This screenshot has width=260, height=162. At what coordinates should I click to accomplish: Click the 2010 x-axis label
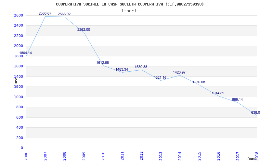[103, 156]
